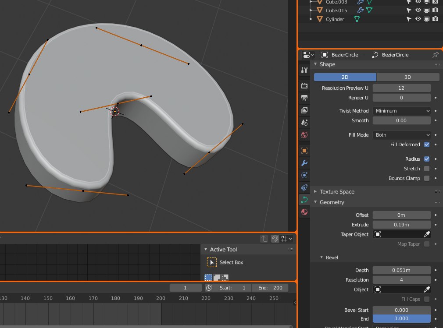The width and height of the screenshot is (443, 328).
Task: Click the Render U field
Action: click(x=401, y=98)
